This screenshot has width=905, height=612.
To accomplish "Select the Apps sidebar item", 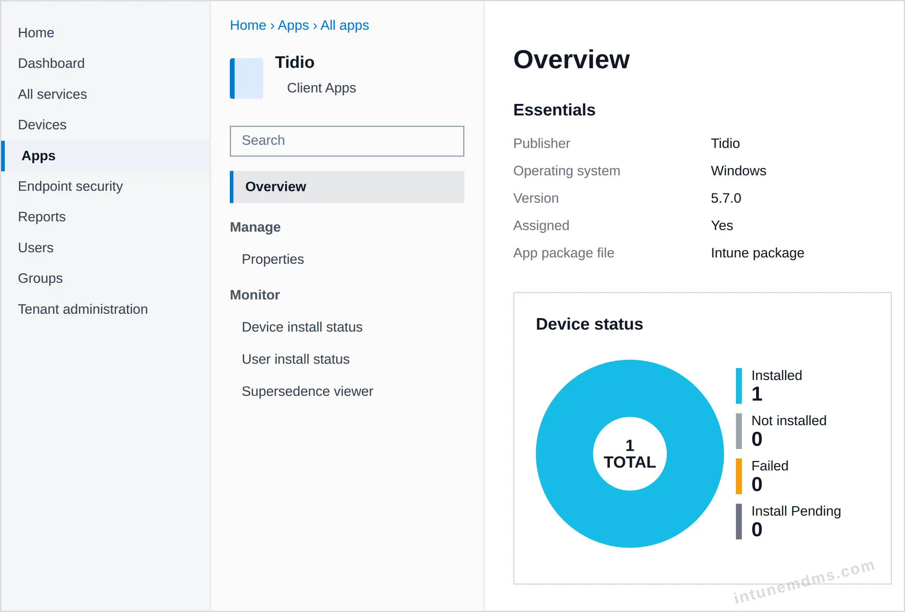I will point(106,156).
